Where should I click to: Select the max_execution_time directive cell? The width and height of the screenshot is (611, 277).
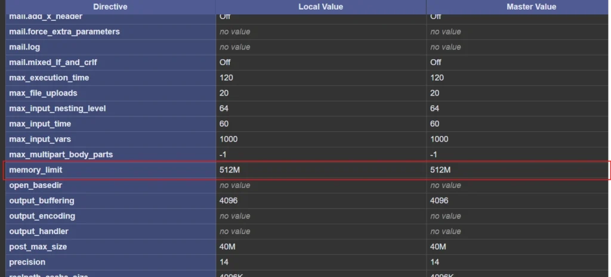click(x=49, y=78)
